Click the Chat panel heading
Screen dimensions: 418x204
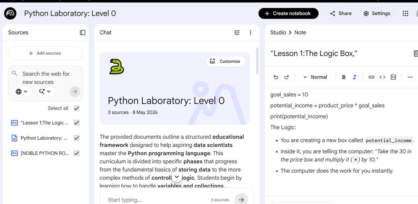pyautogui.click(x=106, y=33)
